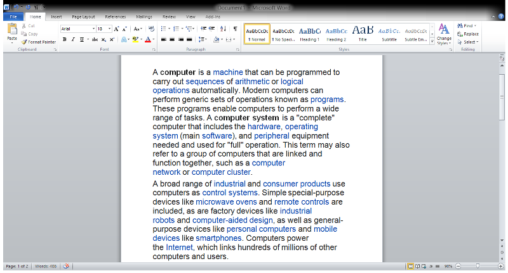
Task: Click the zoom in plus button
Action: (x=501, y=266)
